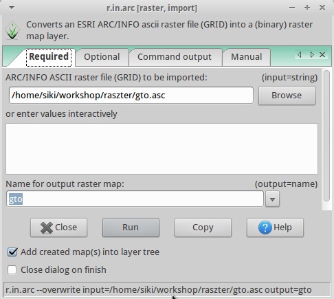This screenshot has width=334, height=299.
Task: Browse for an ARC/INFO ASCII file
Action: pyautogui.click(x=287, y=96)
